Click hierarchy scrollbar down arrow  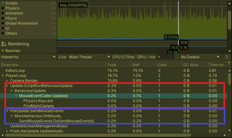coord(229,130)
